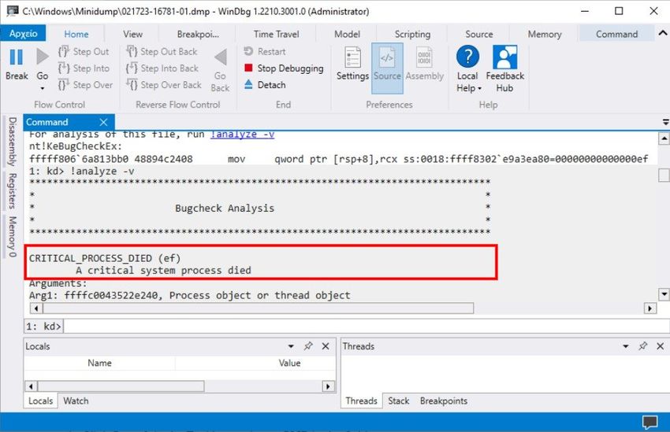Image resolution: width=670 pixels, height=432 pixels.
Task: Click scroll down arrow in Command output
Action: [664, 294]
